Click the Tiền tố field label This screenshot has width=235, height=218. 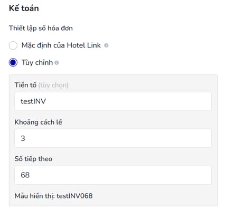coord(25,85)
